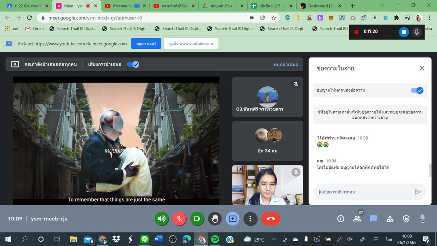Toggle the chat panel icon

(x=373, y=219)
